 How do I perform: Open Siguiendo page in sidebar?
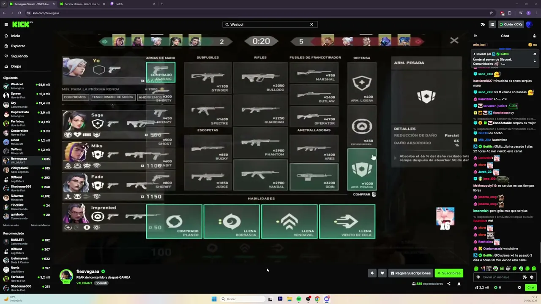coord(19,56)
